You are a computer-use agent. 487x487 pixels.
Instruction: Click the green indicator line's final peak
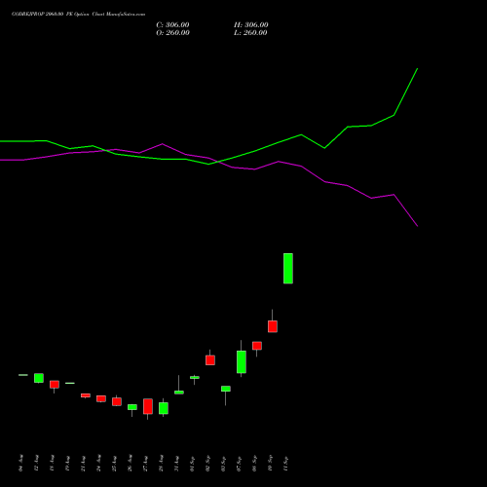417,69
